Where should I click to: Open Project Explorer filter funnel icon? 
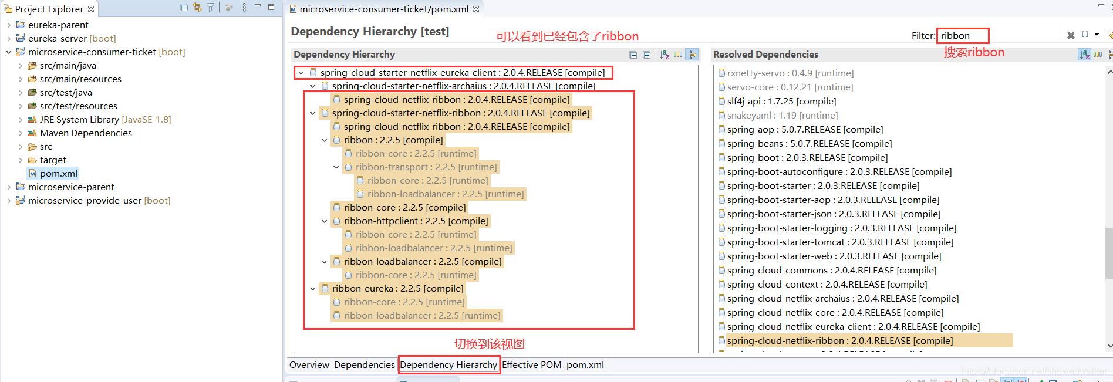click(x=210, y=8)
